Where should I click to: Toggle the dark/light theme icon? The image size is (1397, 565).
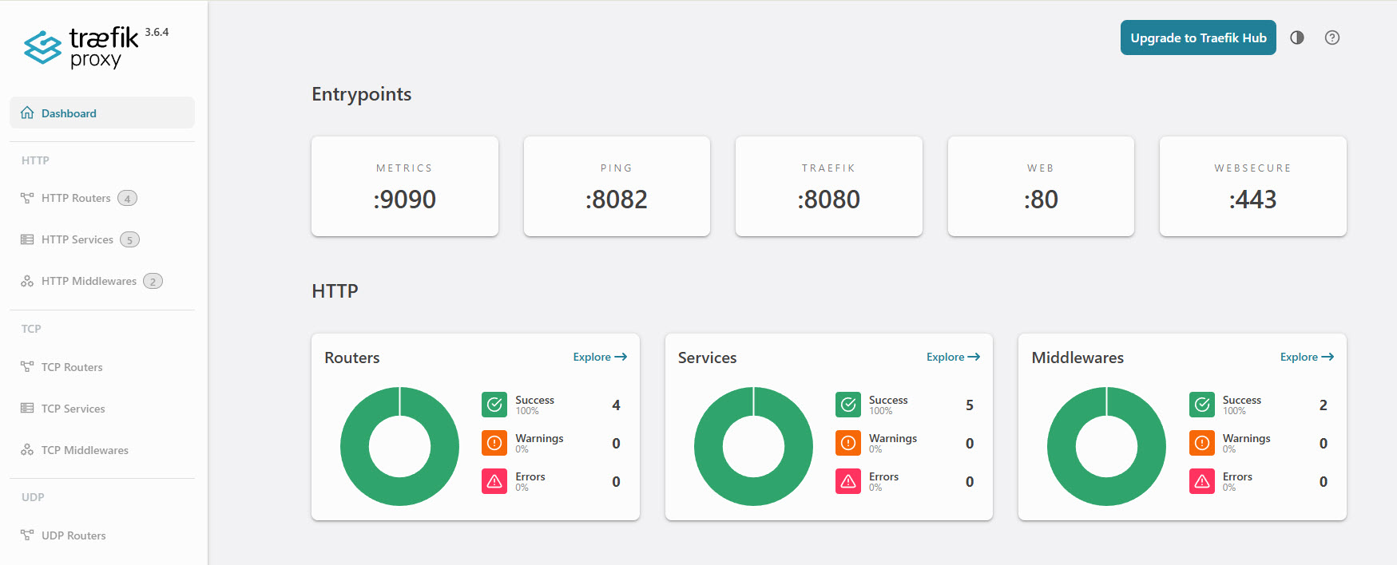(1297, 38)
